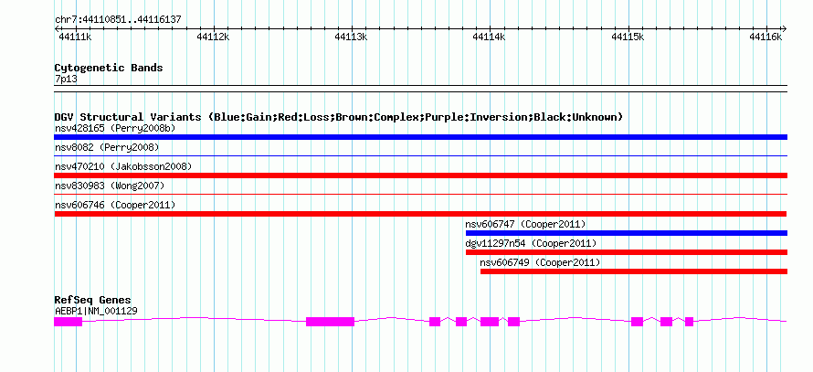This screenshot has width=813, height=372.
Task: Select the large AEBP1 exon near 44113k
Action: (x=331, y=322)
